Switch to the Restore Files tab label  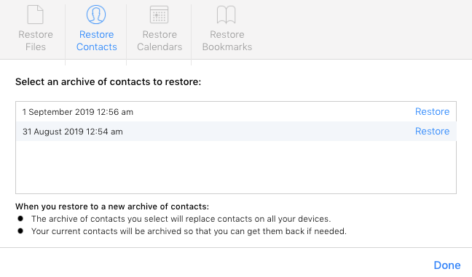(x=36, y=41)
